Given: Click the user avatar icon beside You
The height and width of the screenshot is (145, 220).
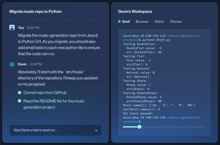Looking at the screenshot, I should (12, 28).
